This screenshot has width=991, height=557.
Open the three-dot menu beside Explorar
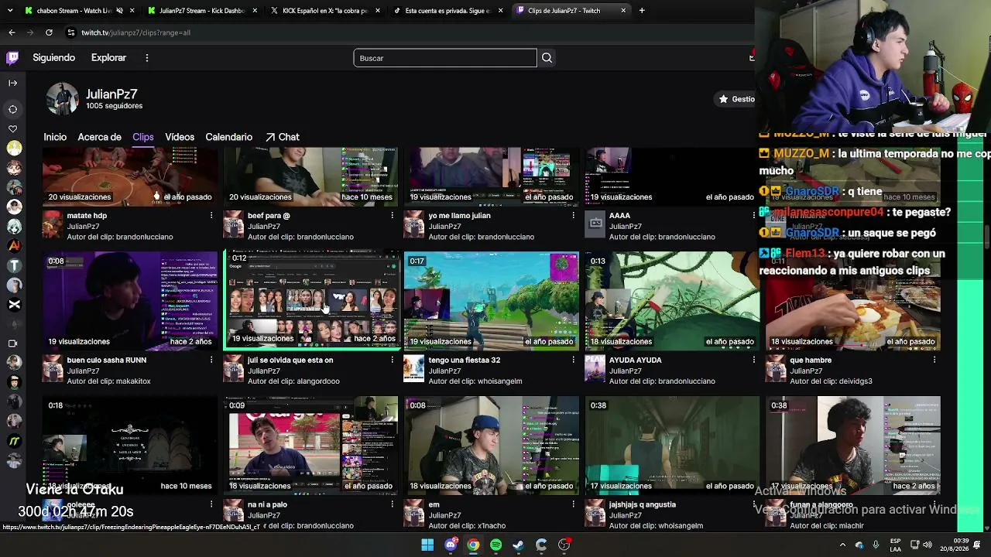point(146,58)
